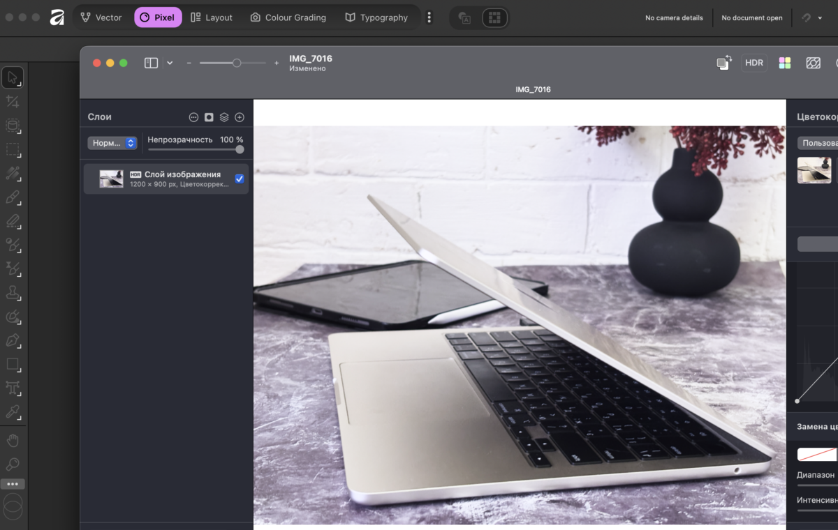
Task: Click the striped aspect icon in window toolbar
Action: tap(813, 63)
